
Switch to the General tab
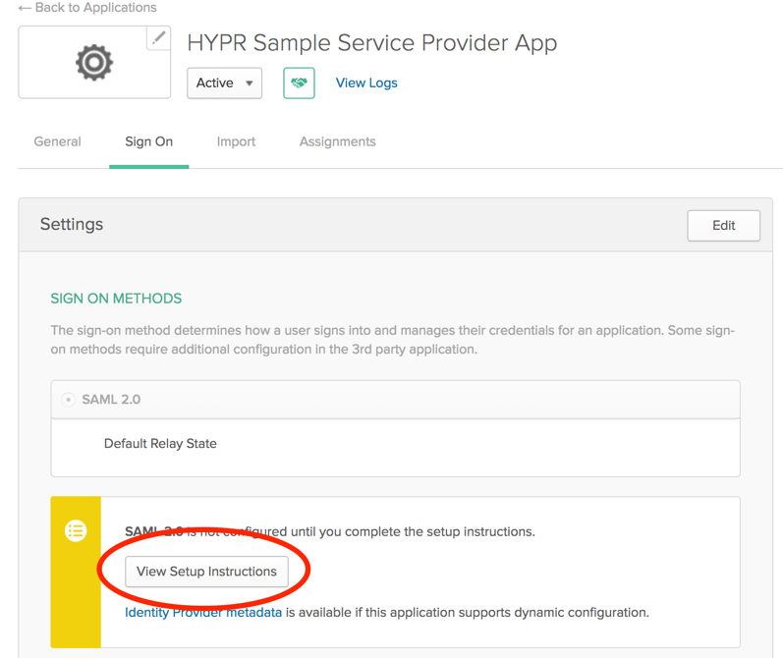point(57,141)
